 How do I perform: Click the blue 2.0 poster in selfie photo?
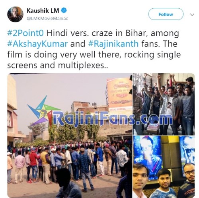click(148, 156)
